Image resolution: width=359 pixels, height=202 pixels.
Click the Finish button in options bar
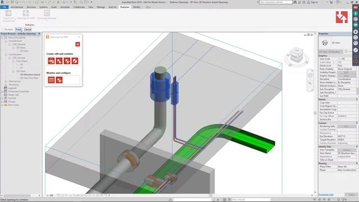19,30
